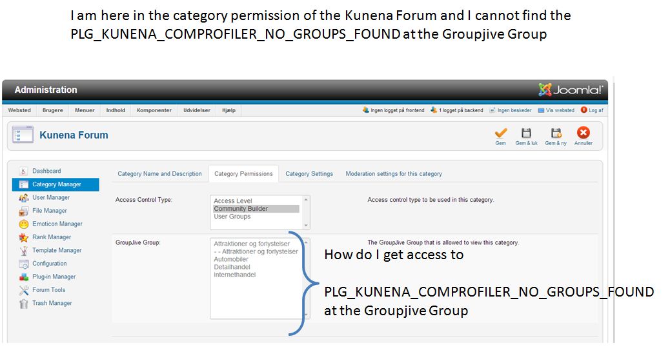The width and height of the screenshot is (670, 361).
Task: Open Moderation settings for this category tab
Action: click(394, 173)
